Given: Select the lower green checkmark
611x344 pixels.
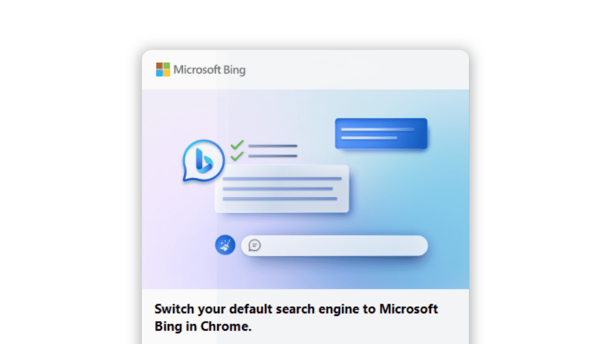Looking at the screenshot, I should [237, 156].
